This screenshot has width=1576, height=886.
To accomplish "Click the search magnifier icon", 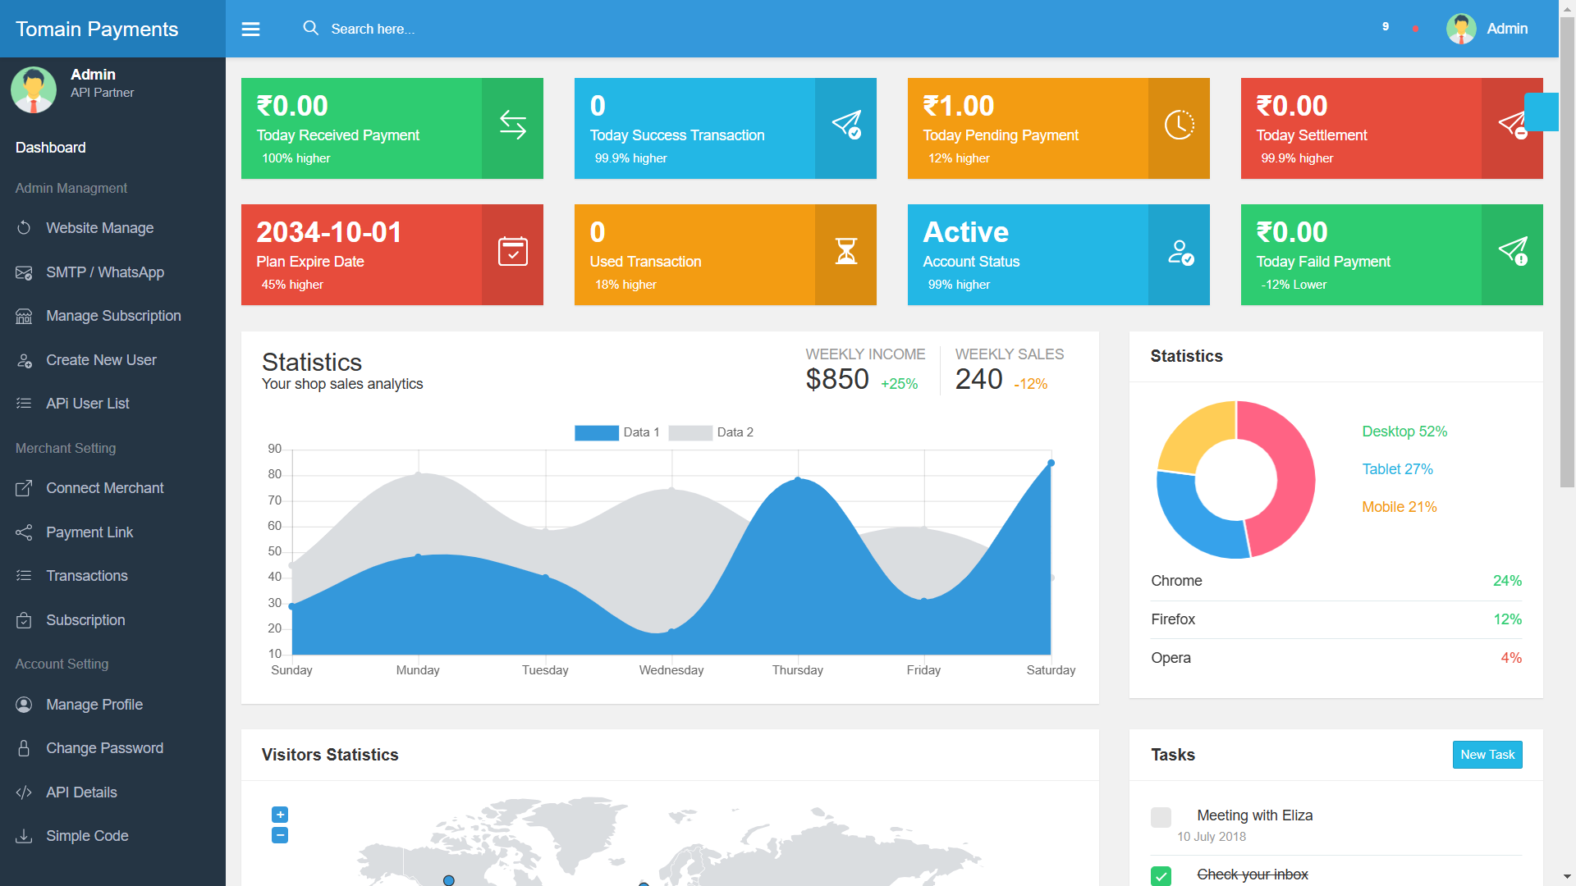I will click(310, 29).
